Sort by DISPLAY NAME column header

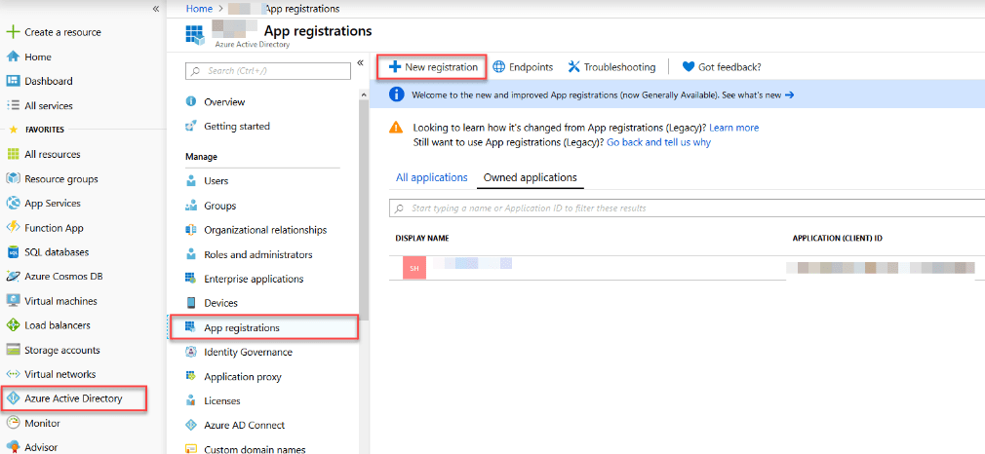[422, 239]
